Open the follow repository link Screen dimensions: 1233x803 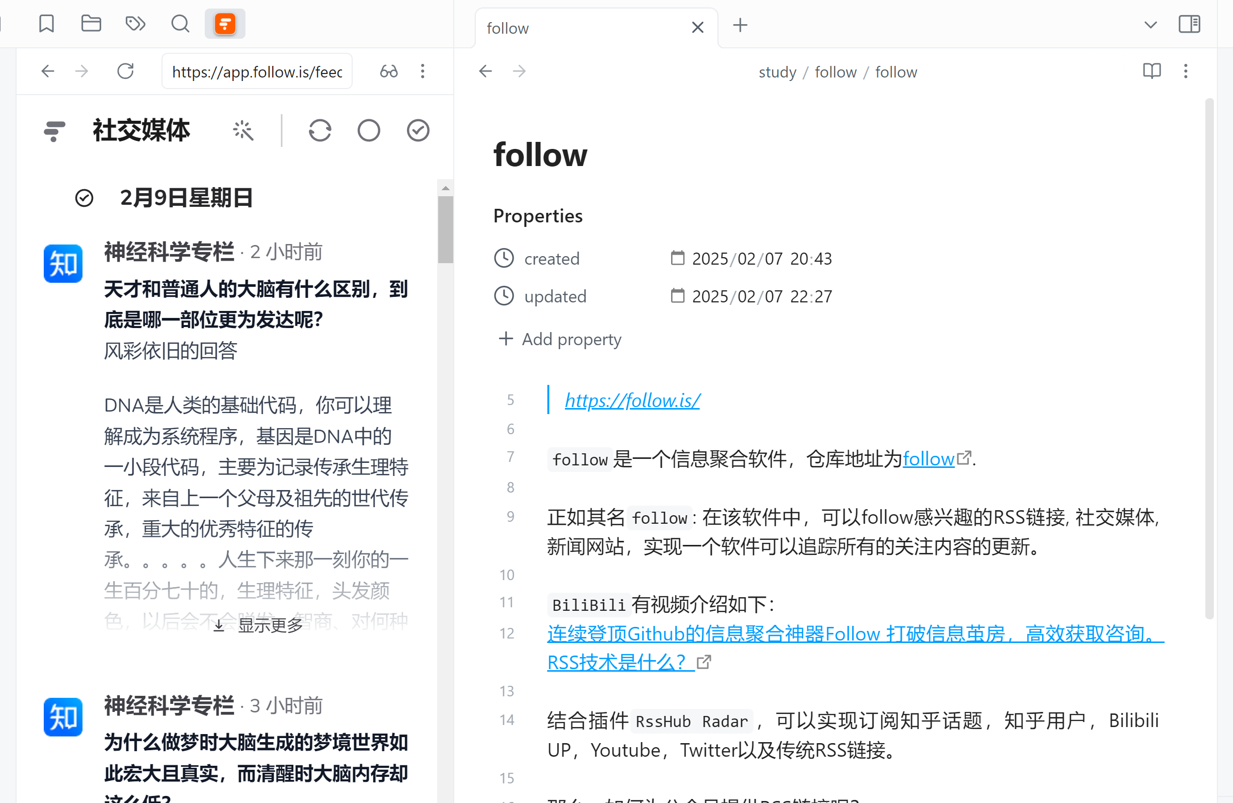pyautogui.click(x=928, y=459)
